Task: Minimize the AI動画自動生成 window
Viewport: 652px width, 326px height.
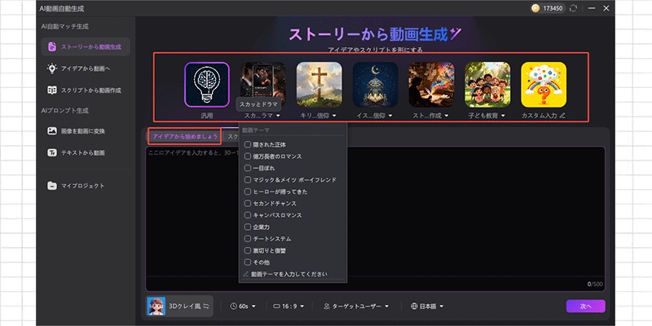Action: click(592, 8)
